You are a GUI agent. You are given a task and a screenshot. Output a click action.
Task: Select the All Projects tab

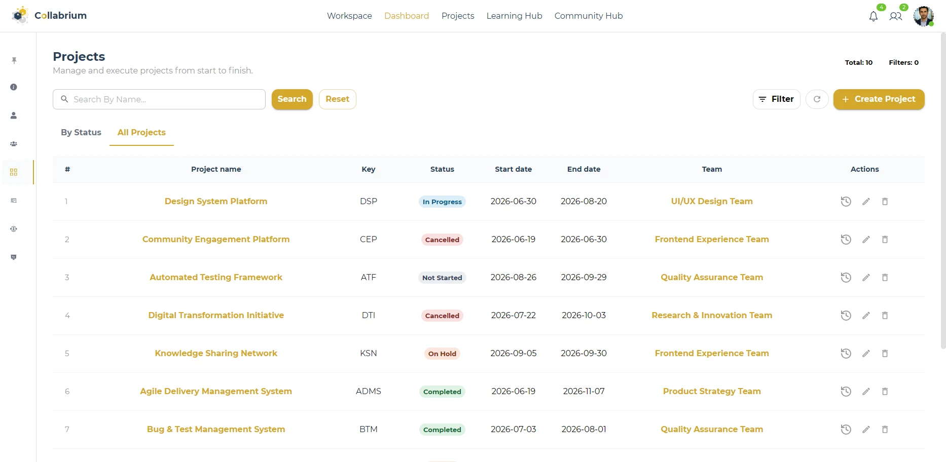pyautogui.click(x=141, y=132)
